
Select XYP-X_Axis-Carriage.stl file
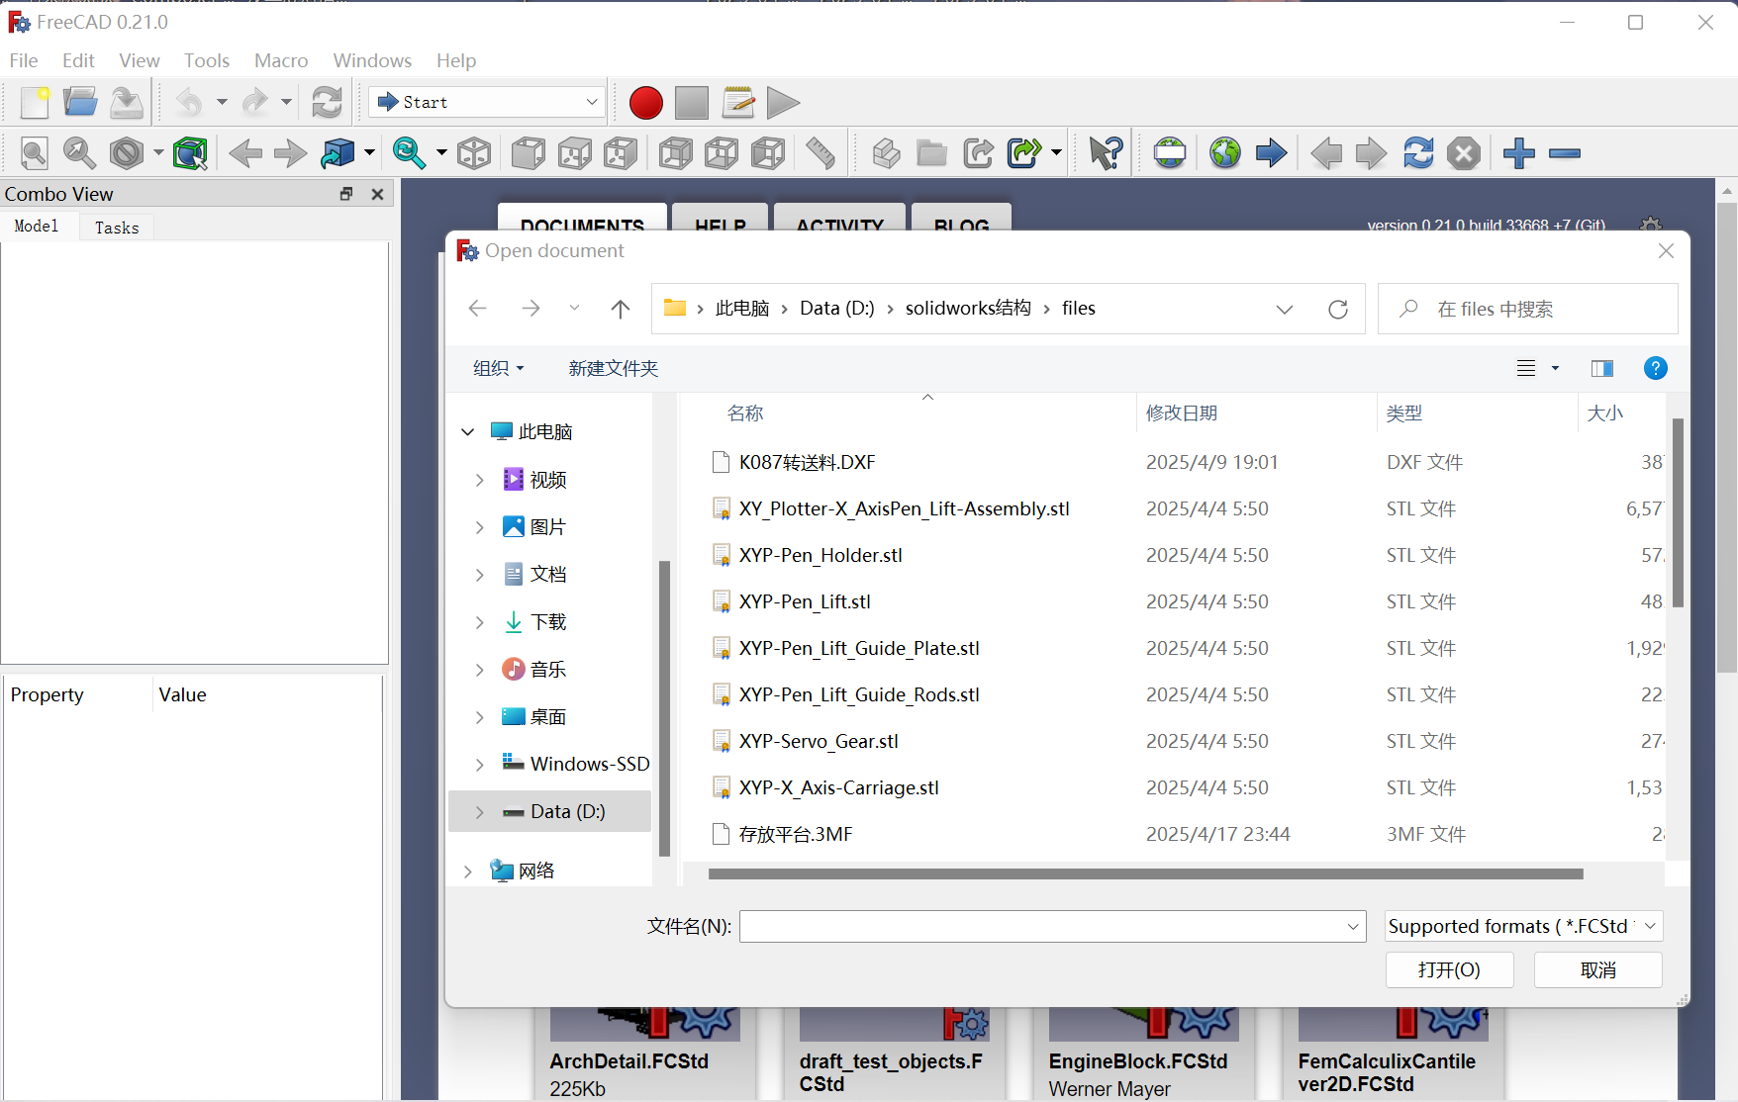(838, 787)
